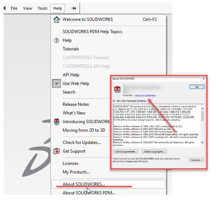223x203 pixels.
Task: Click the Adobe Copyrights... button
Action: pyautogui.click(x=154, y=152)
